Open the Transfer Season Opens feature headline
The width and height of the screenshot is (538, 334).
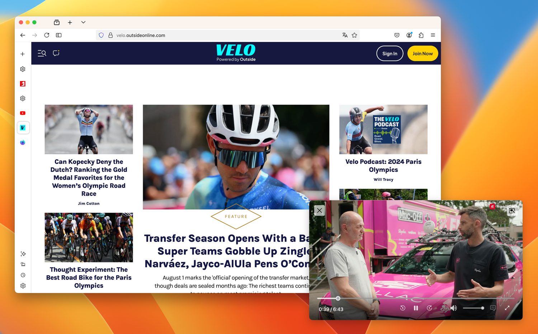[227, 251]
